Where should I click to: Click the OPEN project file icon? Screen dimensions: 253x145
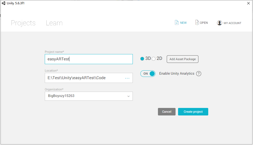click(197, 23)
